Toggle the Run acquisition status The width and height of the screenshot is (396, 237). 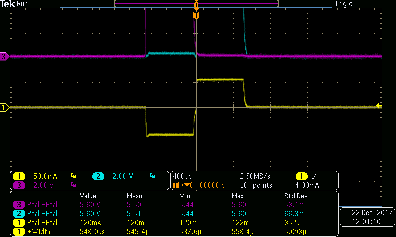(23, 4)
